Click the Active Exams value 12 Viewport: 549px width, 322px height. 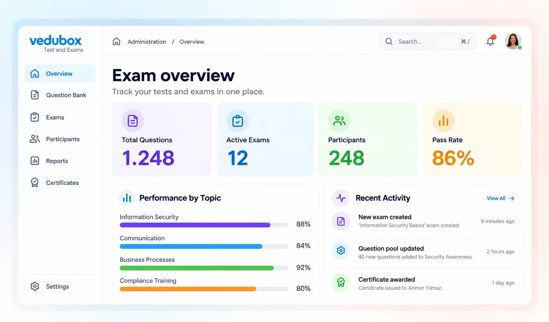238,158
